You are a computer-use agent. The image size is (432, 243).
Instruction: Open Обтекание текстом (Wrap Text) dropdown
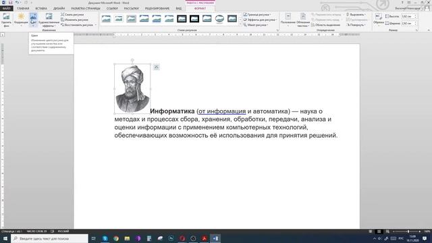tap(303, 20)
